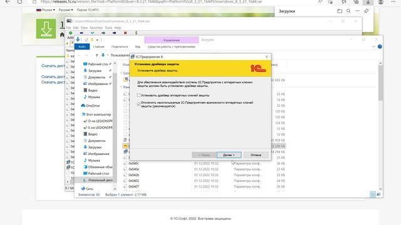This screenshot has width=401, height=225.
Task: Click the Отмена button in installer
Action: 256,155
